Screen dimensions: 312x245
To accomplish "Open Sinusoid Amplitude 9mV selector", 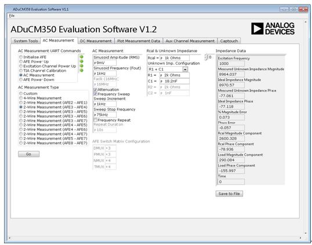I will click(x=105, y=63).
